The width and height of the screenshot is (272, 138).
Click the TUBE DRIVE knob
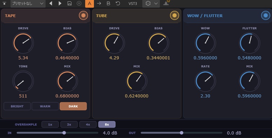pyautogui.click(x=114, y=43)
